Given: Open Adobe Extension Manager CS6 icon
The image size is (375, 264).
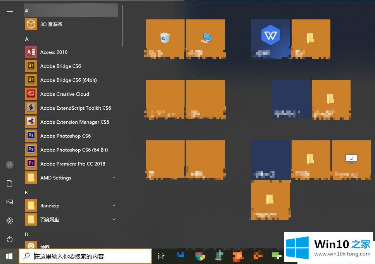Looking at the screenshot, I should [x=31, y=121].
